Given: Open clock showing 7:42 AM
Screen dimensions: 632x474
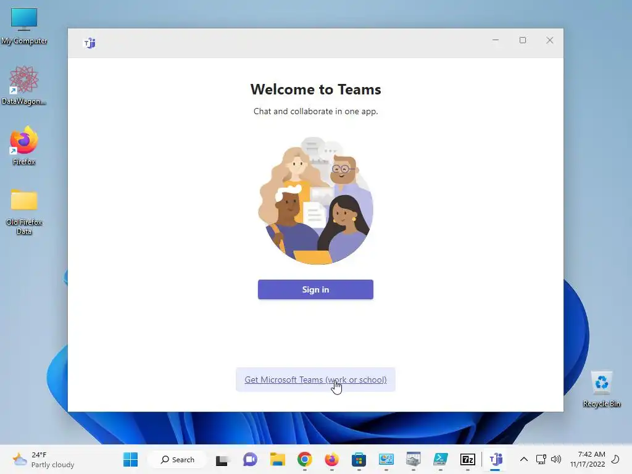Looking at the screenshot, I should click(588, 459).
